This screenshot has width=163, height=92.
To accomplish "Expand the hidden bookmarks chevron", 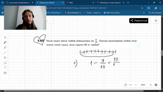I will [144, 13].
